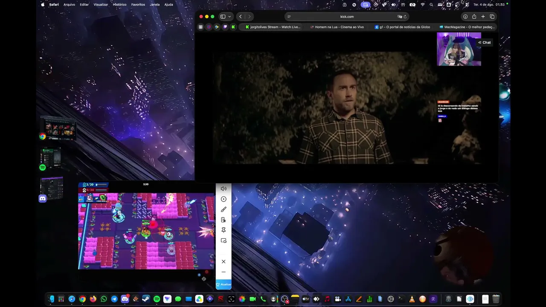
Task: Open the Chat panel on Kick
Action: click(485, 43)
